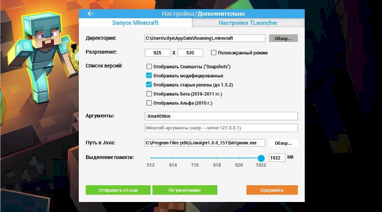Click the back arrow in the header
This screenshot has height=212, width=382.
point(90,14)
